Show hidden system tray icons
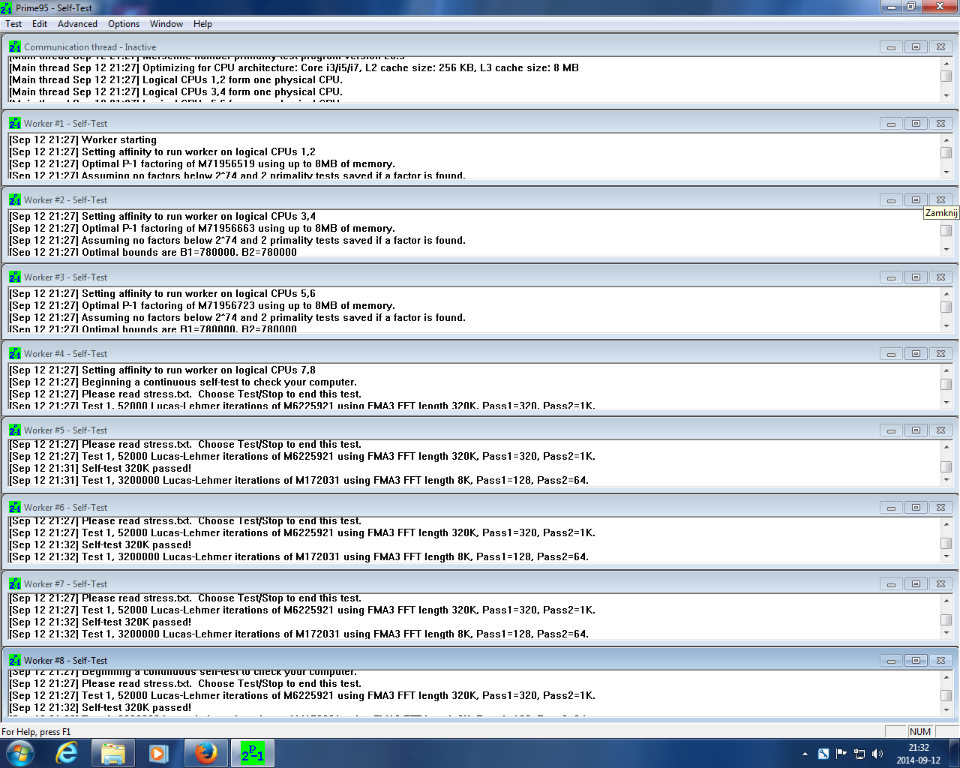960x768 pixels. point(805,754)
